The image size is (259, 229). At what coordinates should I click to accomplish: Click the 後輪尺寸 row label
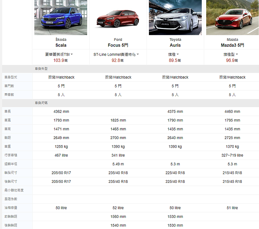click(x=11, y=181)
